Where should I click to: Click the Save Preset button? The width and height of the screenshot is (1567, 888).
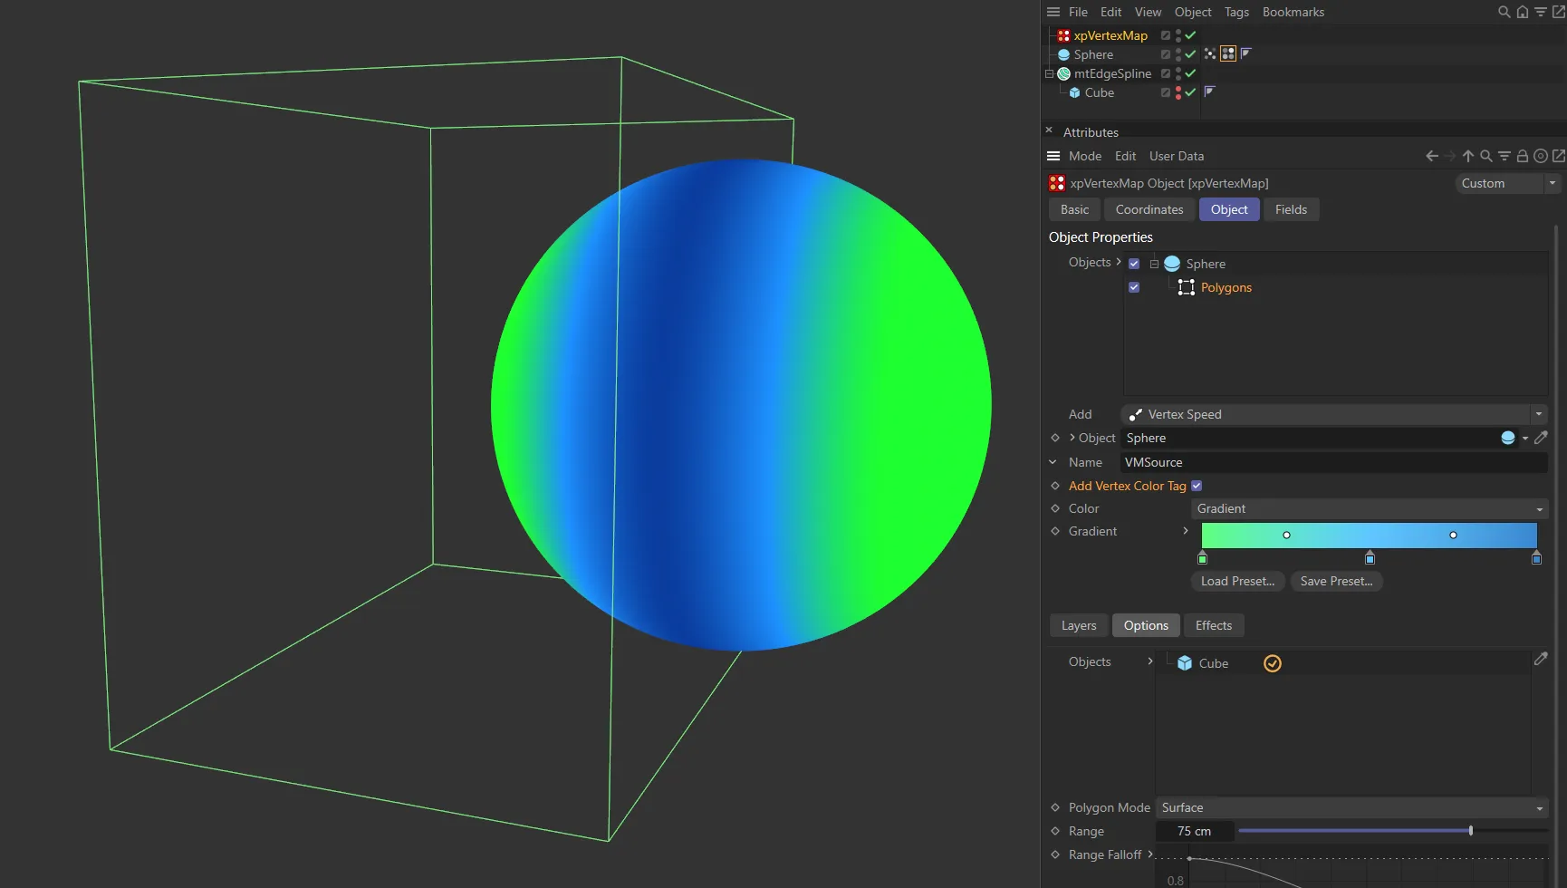pos(1335,581)
